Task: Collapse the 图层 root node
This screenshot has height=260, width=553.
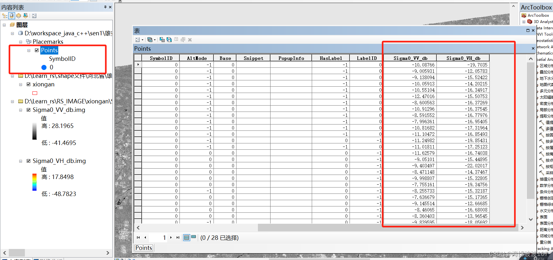Action: [4, 25]
